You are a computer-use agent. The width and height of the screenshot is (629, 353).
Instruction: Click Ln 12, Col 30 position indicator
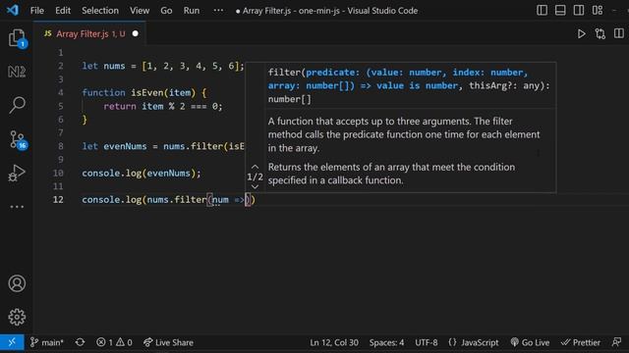pos(334,342)
